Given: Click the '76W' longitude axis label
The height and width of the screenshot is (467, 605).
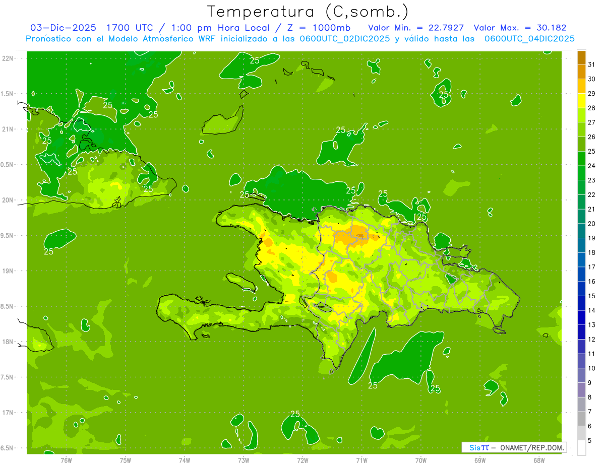Looking at the screenshot, I should point(66,460).
